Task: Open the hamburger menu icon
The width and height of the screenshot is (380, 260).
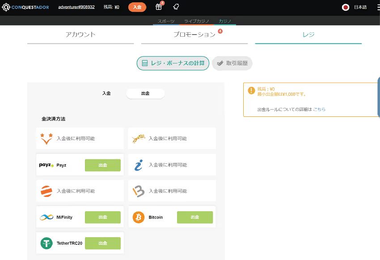Action: tap(374, 7)
